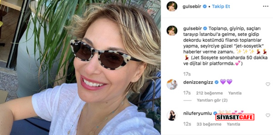
Task: Click the selfie photo of the post
Action: coord(80,68)
